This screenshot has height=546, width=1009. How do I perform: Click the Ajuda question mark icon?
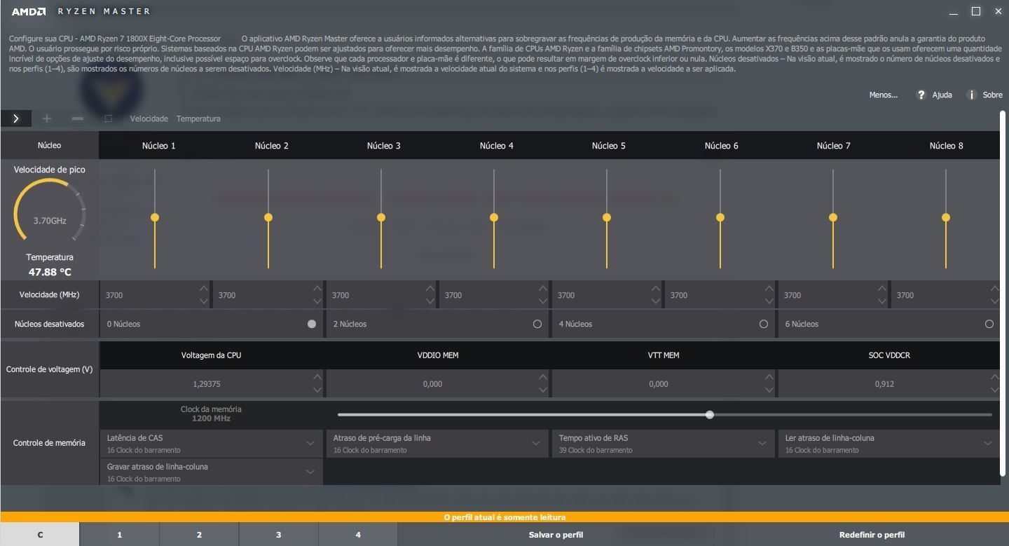pyautogui.click(x=921, y=95)
